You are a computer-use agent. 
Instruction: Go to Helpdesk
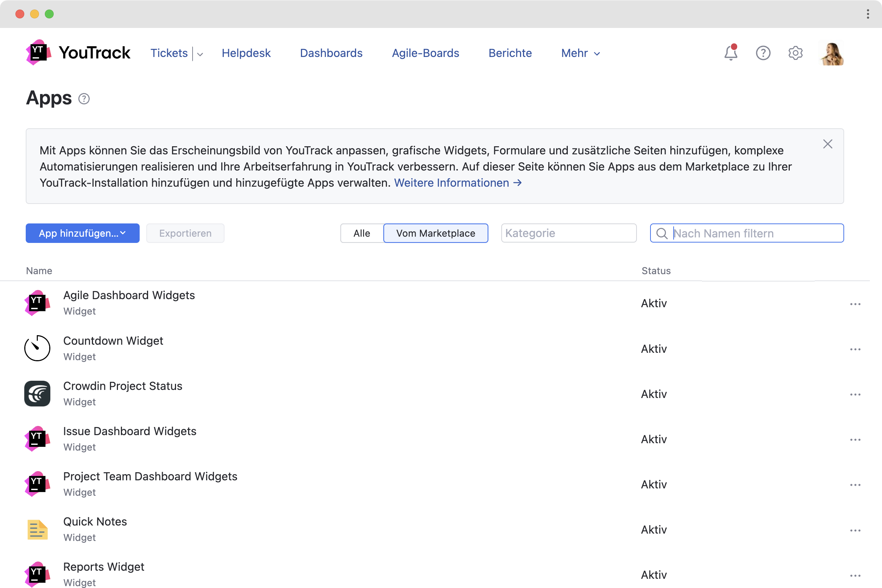click(246, 53)
